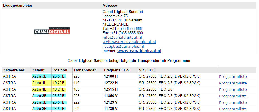Viewport: 259px width, 112px height.
Task: Open Programmliste for transponder 202
Action: tap(233, 109)
